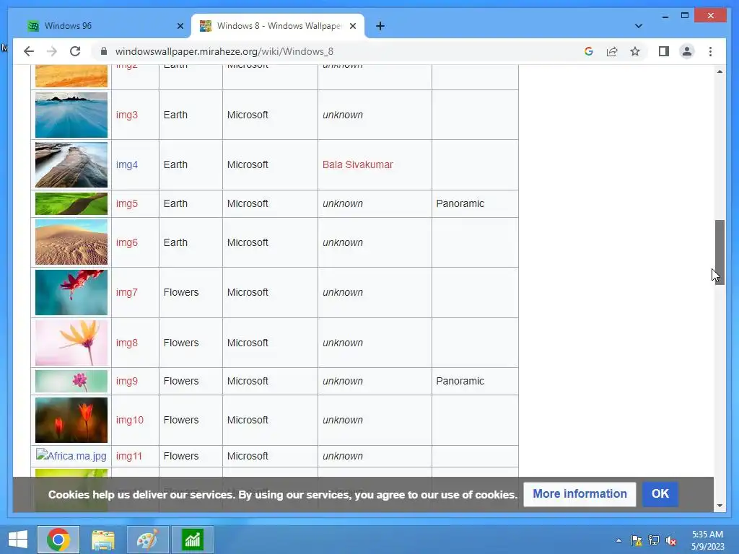This screenshot has width=739, height=554.
Task: Open the taskbar clock and date
Action: tap(707, 540)
